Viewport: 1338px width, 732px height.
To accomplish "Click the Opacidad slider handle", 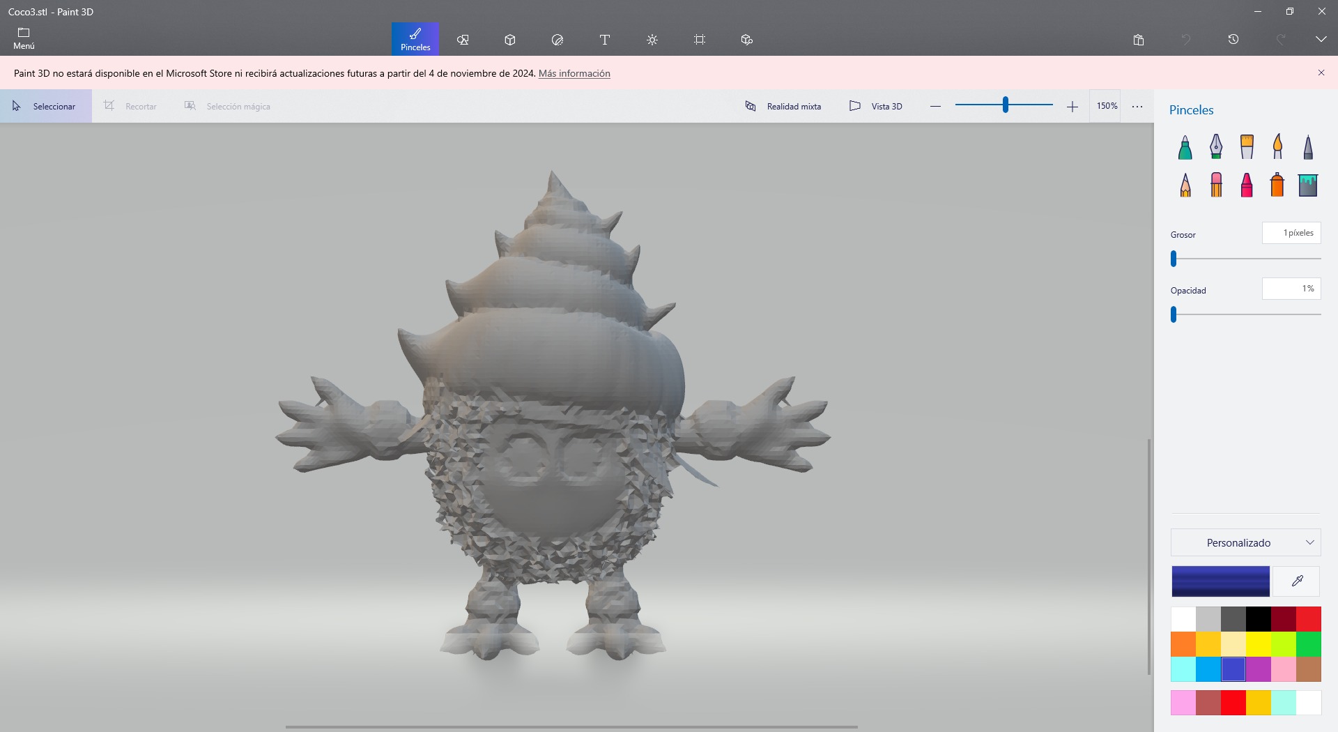I will [x=1174, y=314].
